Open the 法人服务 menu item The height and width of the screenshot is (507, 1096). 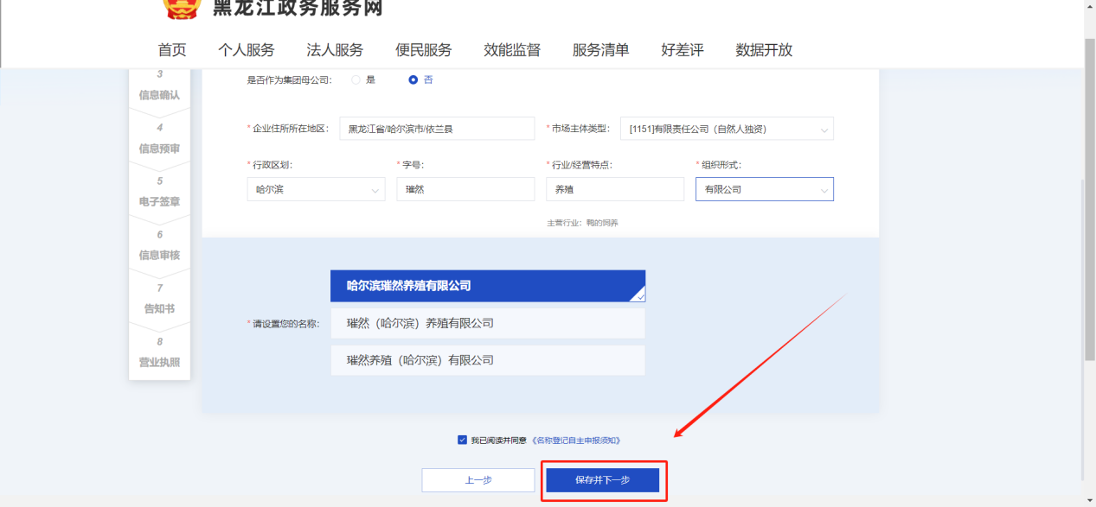pyautogui.click(x=335, y=50)
